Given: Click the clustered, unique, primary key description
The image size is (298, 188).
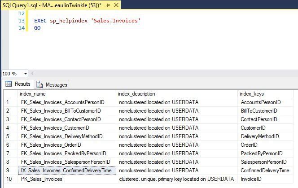Looking at the screenshot, I should point(177,179).
